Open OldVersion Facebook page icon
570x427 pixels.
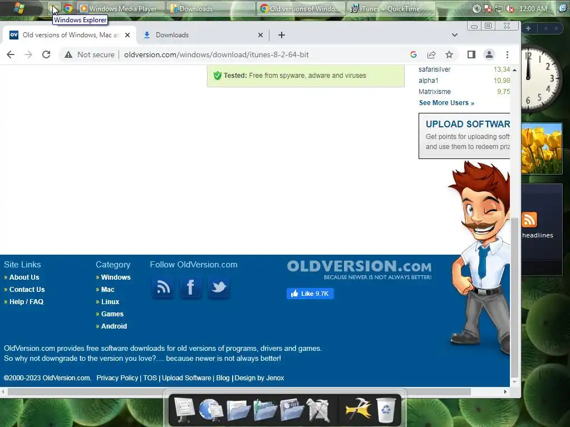coord(190,287)
